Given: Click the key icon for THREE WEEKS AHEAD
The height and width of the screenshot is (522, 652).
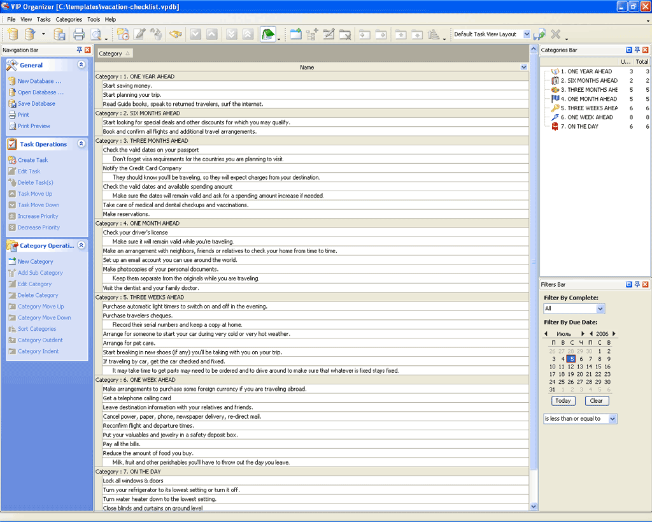Looking at the screenshot, I should pos(555,108).
